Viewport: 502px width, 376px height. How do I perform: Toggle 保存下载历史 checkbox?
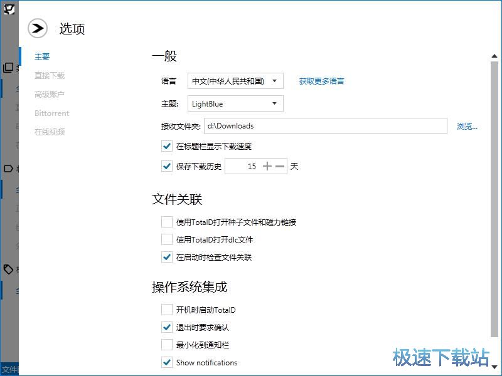167,166
